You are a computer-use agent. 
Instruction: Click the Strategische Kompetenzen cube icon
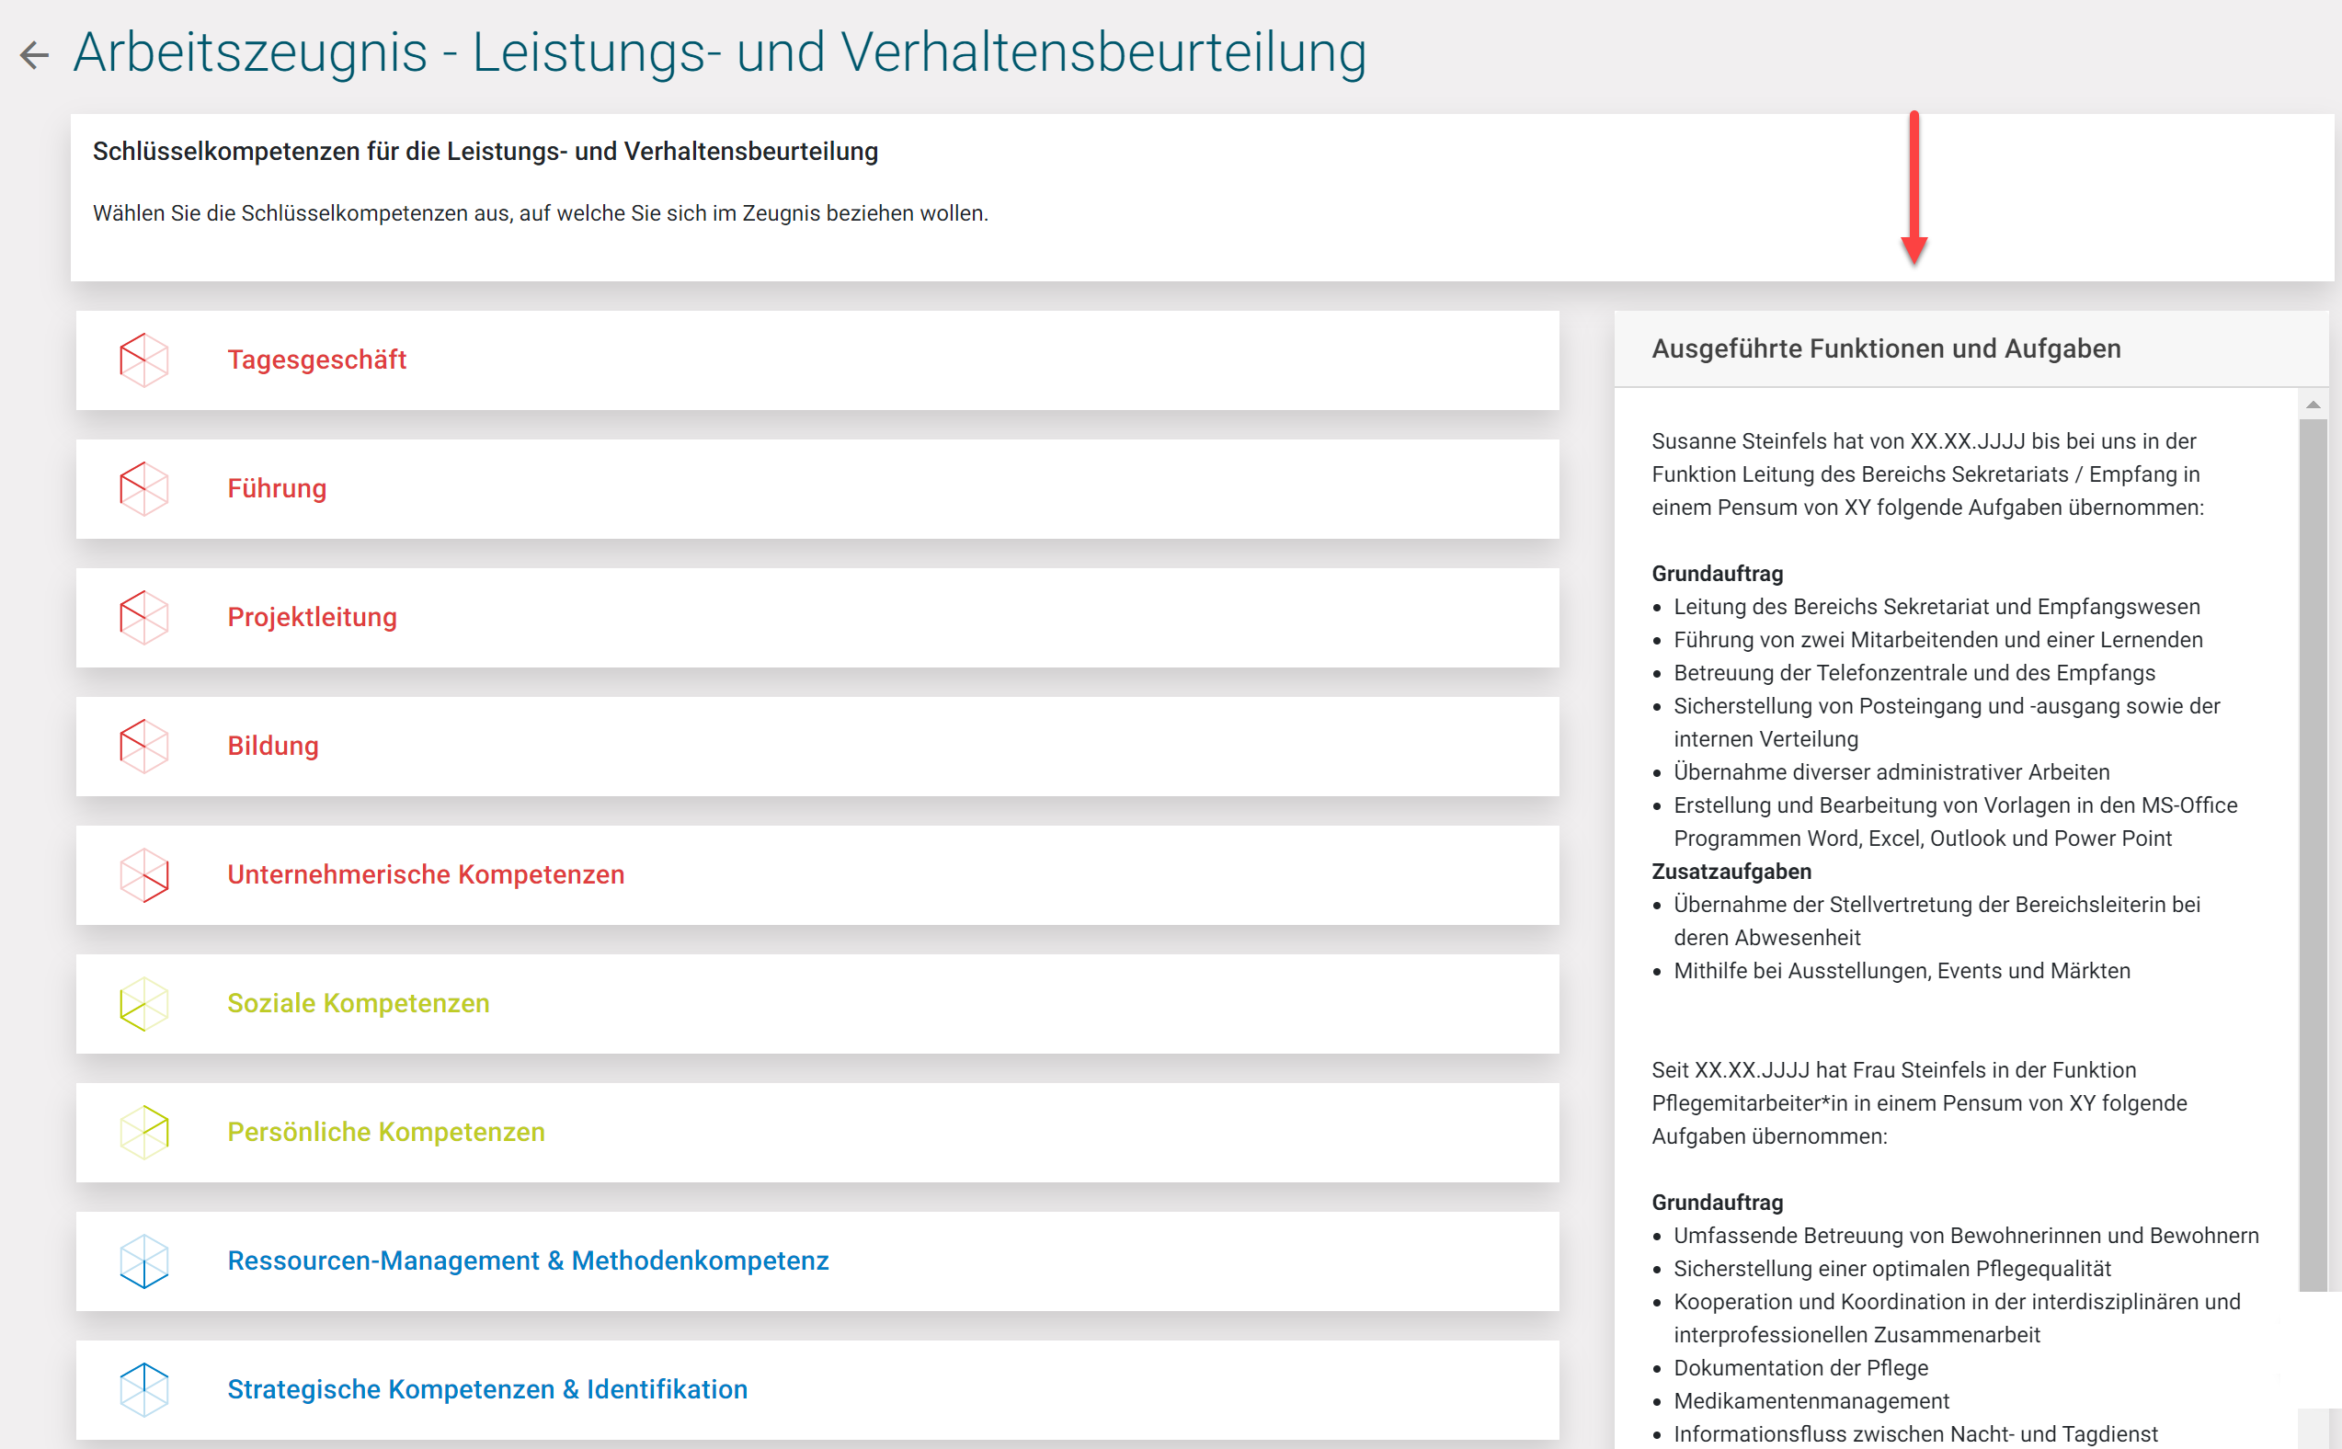click(143, 1388)
